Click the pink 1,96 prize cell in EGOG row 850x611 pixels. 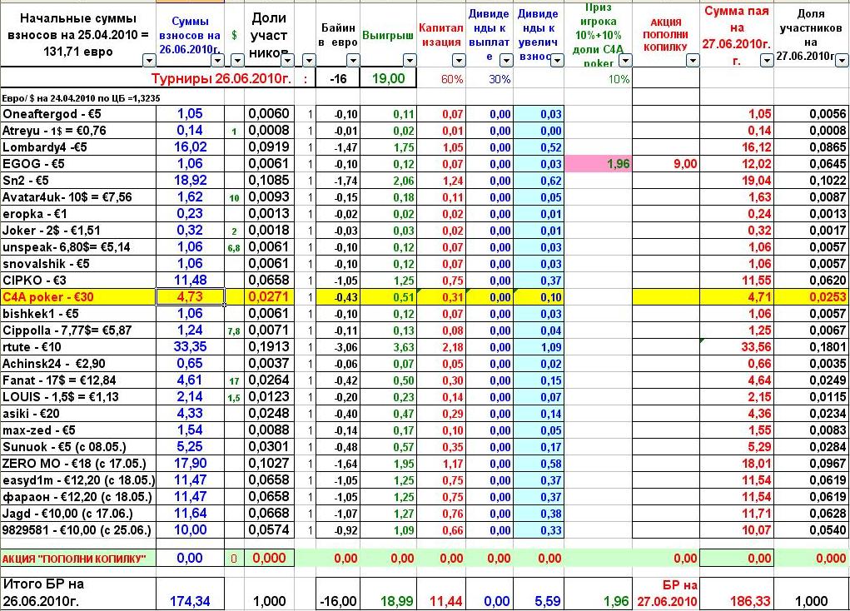599,164
